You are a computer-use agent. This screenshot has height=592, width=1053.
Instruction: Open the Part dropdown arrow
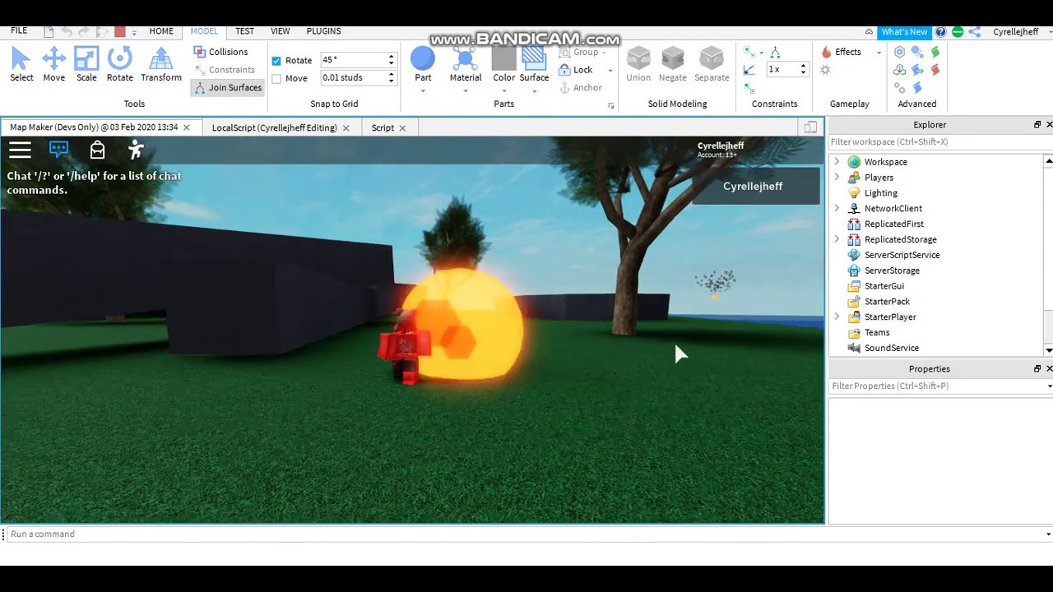423,90
